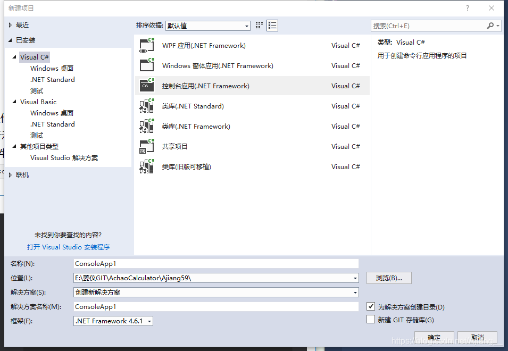Select .NET Standard under Visual C#
The width and height of the screenshot is (508, 351).
[53, 79]
